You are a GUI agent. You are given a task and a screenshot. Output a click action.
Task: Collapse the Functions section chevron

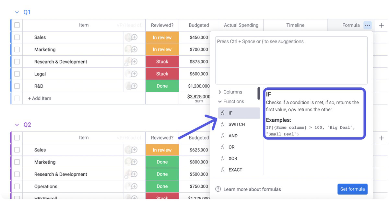(220, 102)
